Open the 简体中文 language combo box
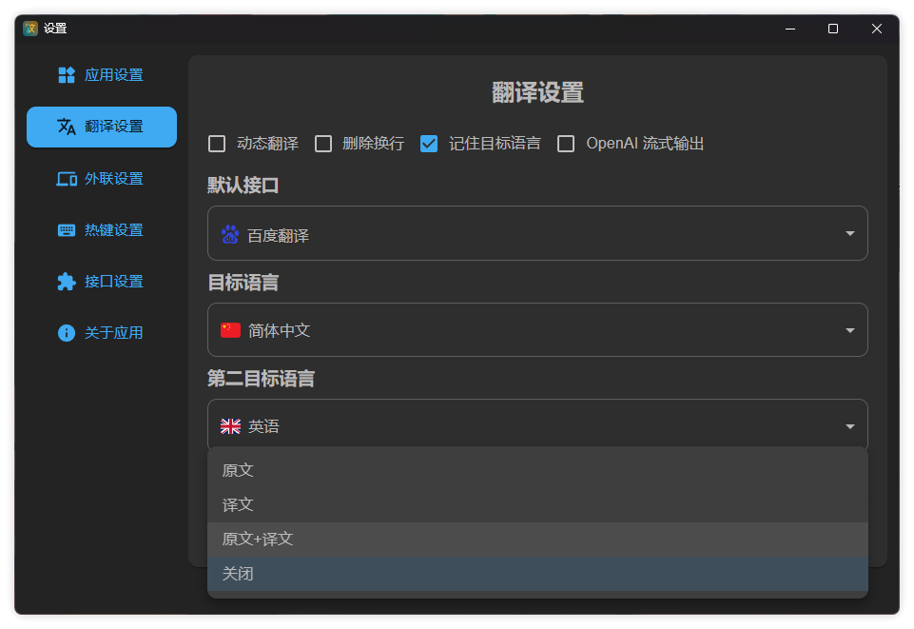This screenshot has height=629, width=914. tap(537, 330)
